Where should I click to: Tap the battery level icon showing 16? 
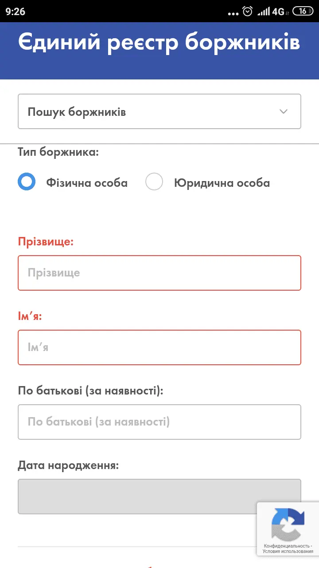point(303,11)
